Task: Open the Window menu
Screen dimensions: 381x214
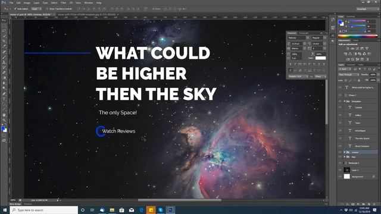Action: point(89,2)
